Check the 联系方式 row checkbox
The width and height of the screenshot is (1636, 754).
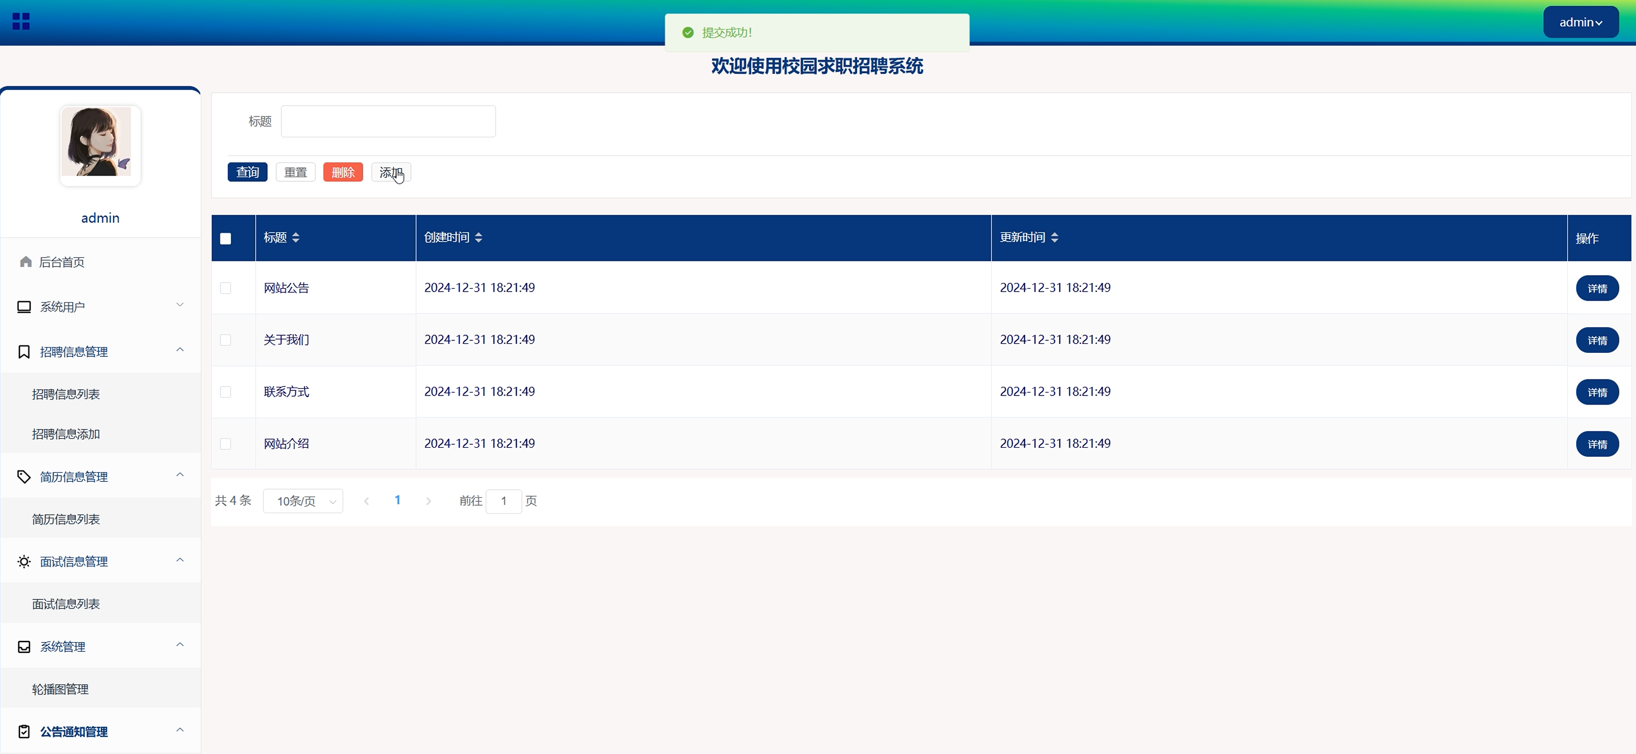pos(226,392)
